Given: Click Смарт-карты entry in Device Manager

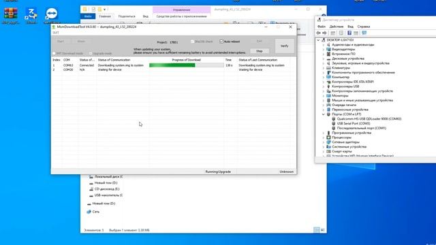Looking at the screenshot, I should (342, 151).
